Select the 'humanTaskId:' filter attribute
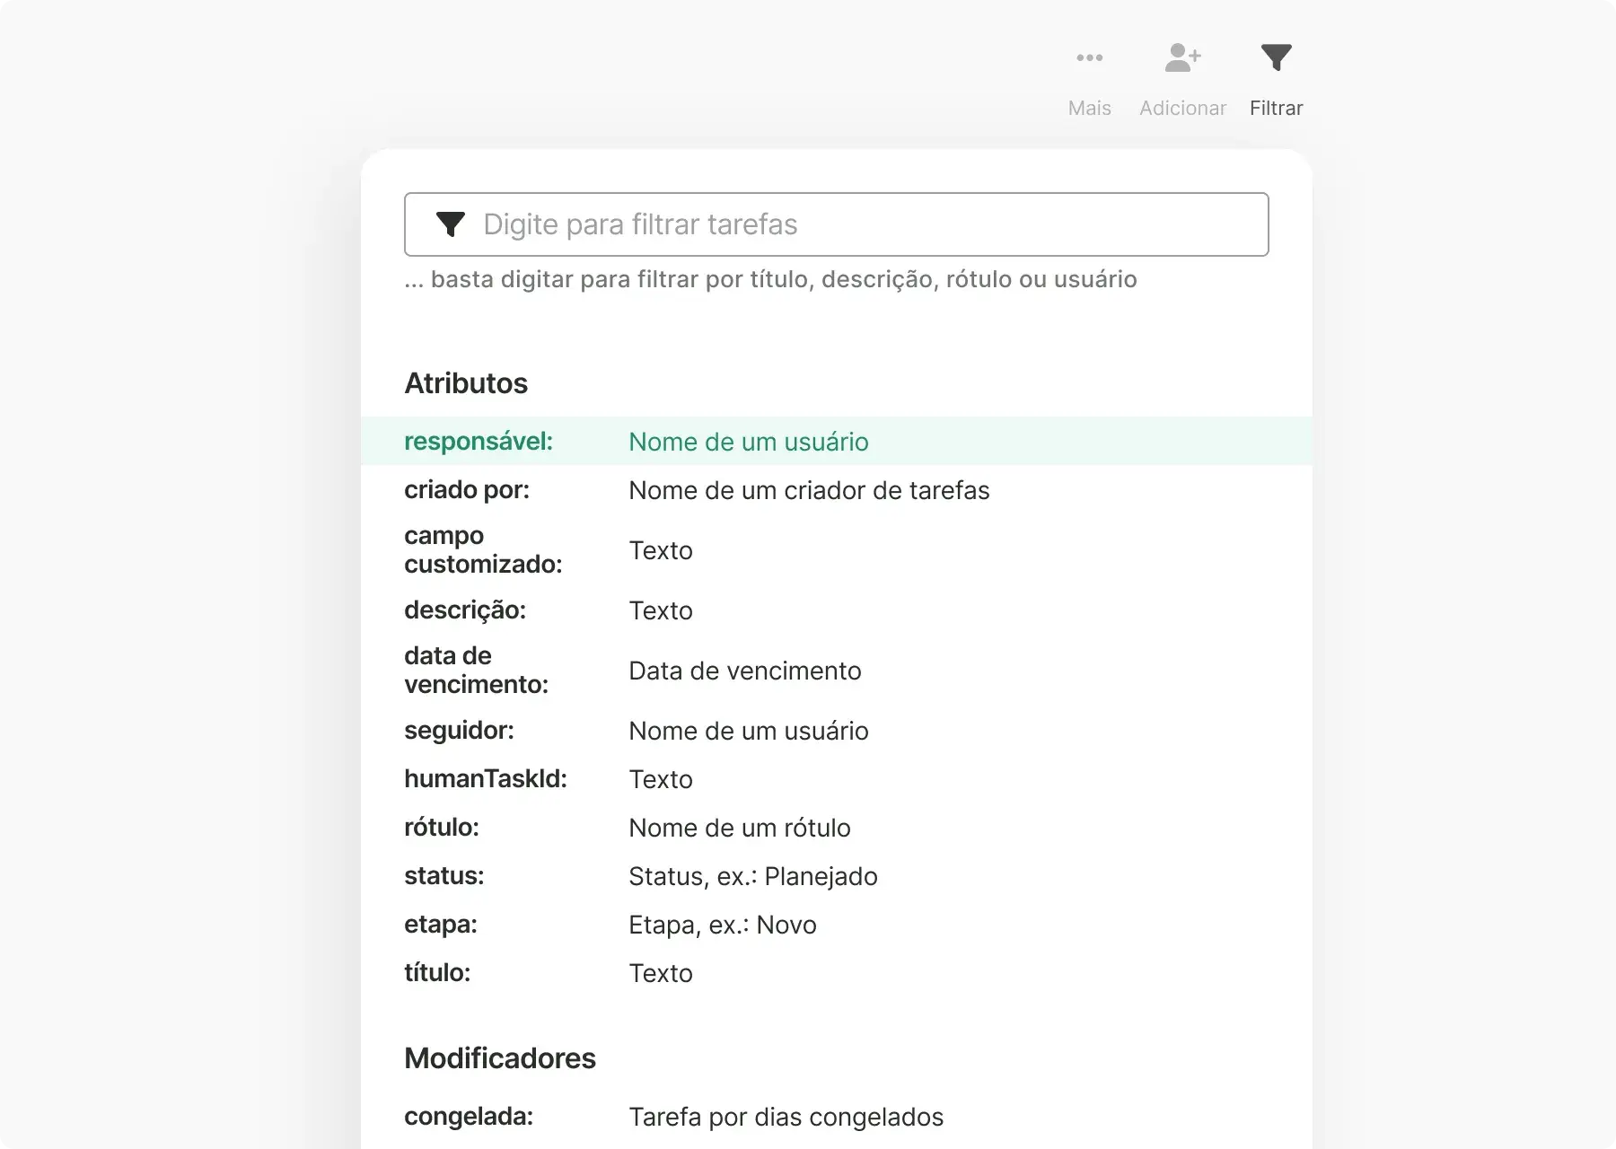This screenshot has width=1616, height=1149. [x=486, y=779]
